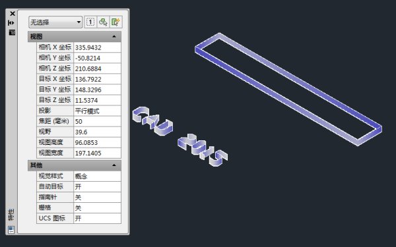This screenshot has width=396, height=247.
Task: Toggle the 自动目标 setting
Action: (x=97, y=187)
